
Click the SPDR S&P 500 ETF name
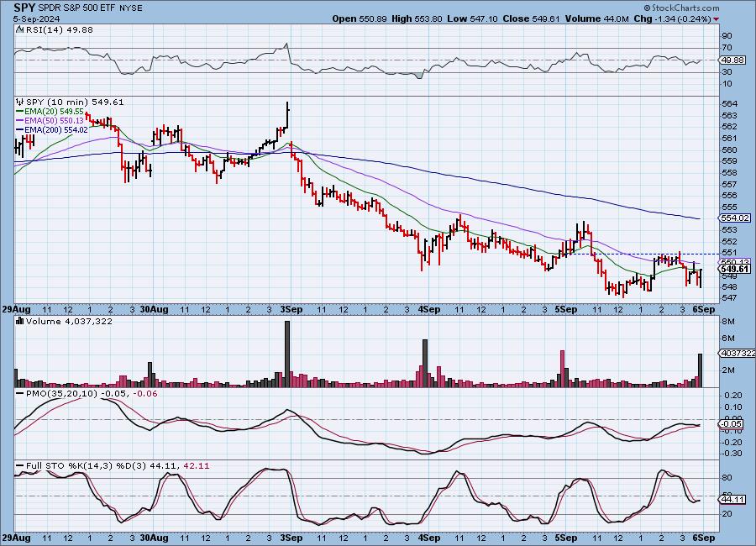75,8
